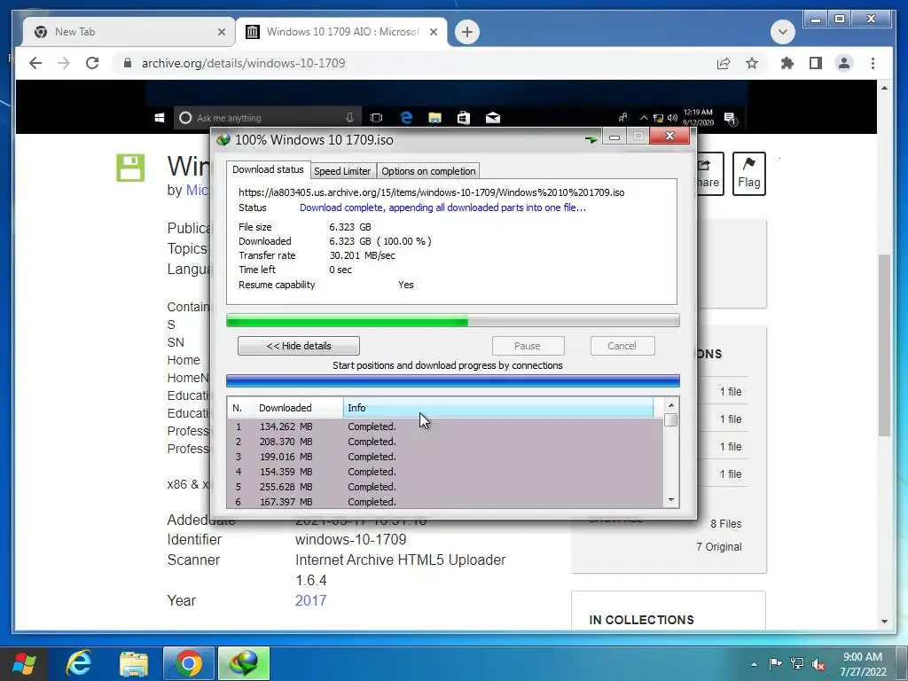Viewport: 908px width, 681px height.
Task: Click the Info column header
Action: (x=498, y=408)
